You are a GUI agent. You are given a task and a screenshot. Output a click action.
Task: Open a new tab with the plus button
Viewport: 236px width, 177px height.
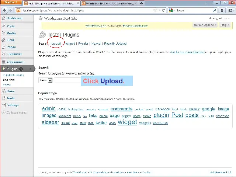pyautogui.click(x=141, y=3)
